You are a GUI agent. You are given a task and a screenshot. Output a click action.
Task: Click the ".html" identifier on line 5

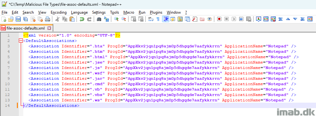pyautogui.click(x=99, y=57)
